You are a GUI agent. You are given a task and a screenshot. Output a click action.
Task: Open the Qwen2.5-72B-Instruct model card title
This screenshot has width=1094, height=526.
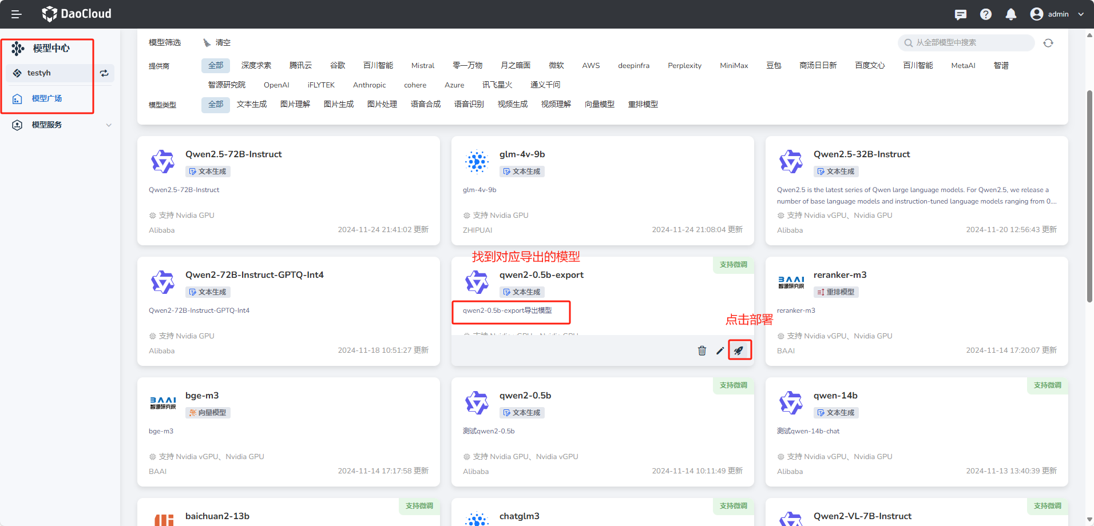233,154
